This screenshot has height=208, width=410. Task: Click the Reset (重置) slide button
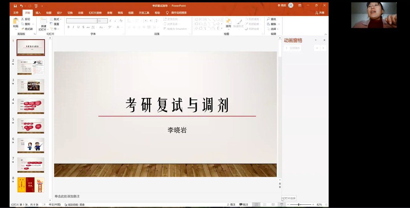tap(54, 24)
